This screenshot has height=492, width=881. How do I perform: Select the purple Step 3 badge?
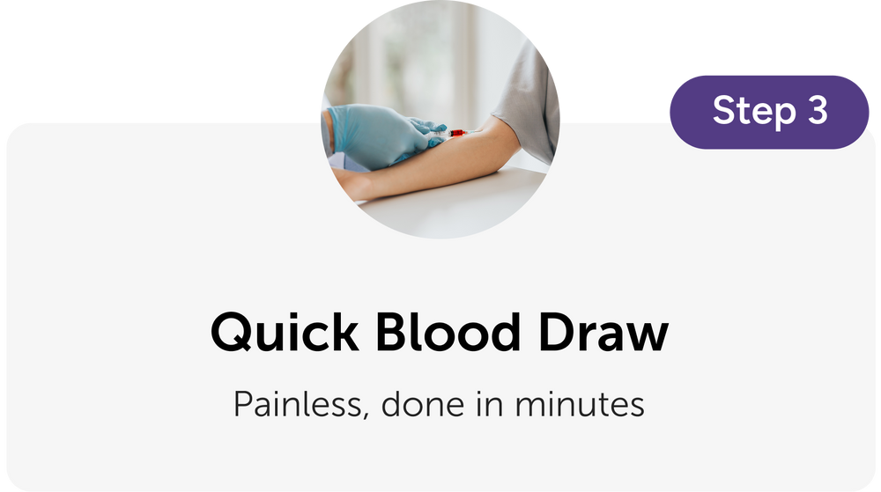click(x=769, y=112)
